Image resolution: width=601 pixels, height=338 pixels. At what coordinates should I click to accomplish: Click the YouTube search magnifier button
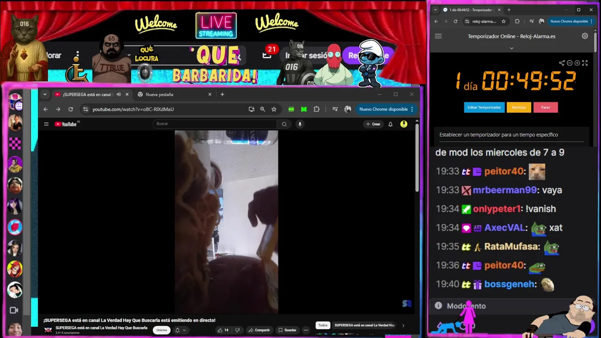click(284, 124)
